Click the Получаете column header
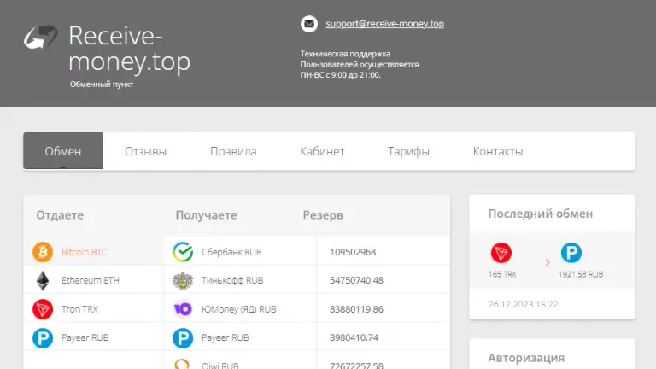656x369 pixels. point(206,215)
